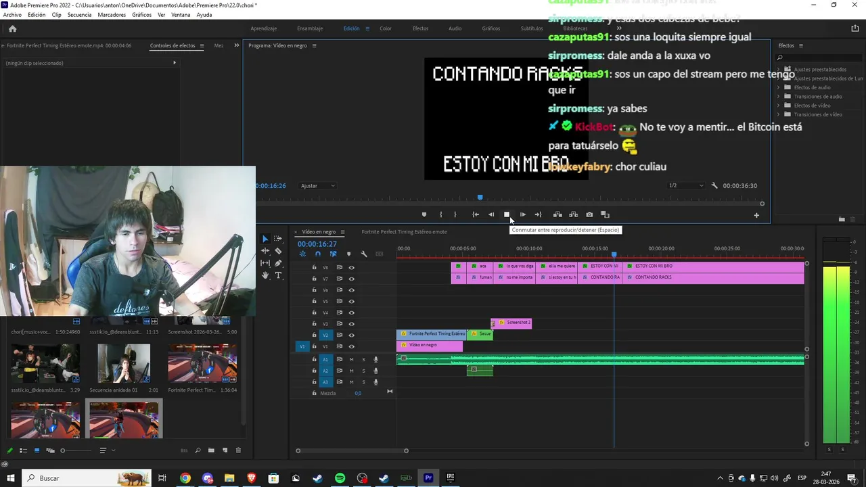Image resolution: width=866 pixels, height=487 pixels.
Task: Select the Selection (arrow) tool
Action: pos(265,239)
